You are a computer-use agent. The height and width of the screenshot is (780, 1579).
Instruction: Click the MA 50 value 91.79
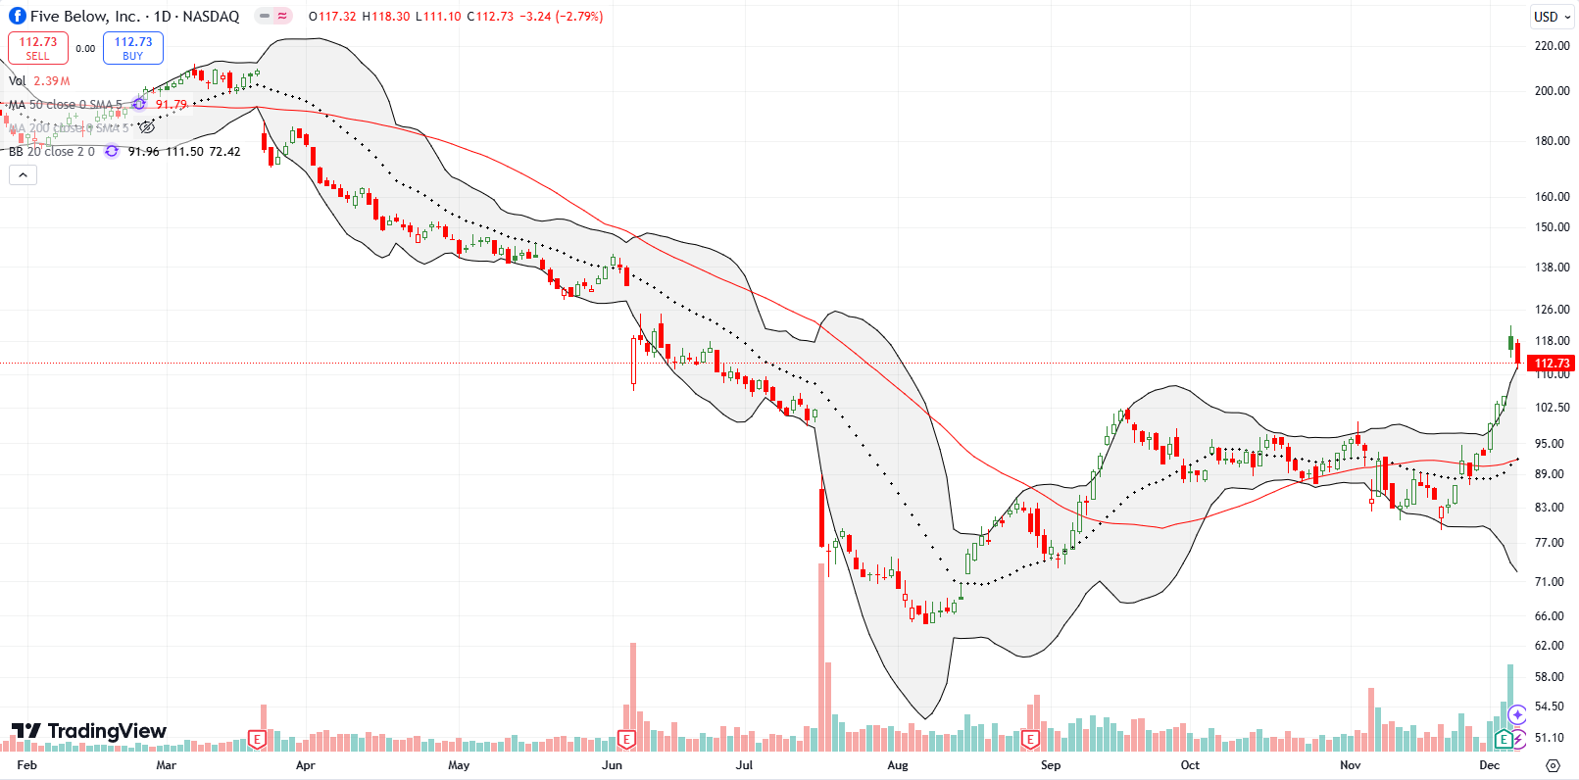[x=172, y=104]
